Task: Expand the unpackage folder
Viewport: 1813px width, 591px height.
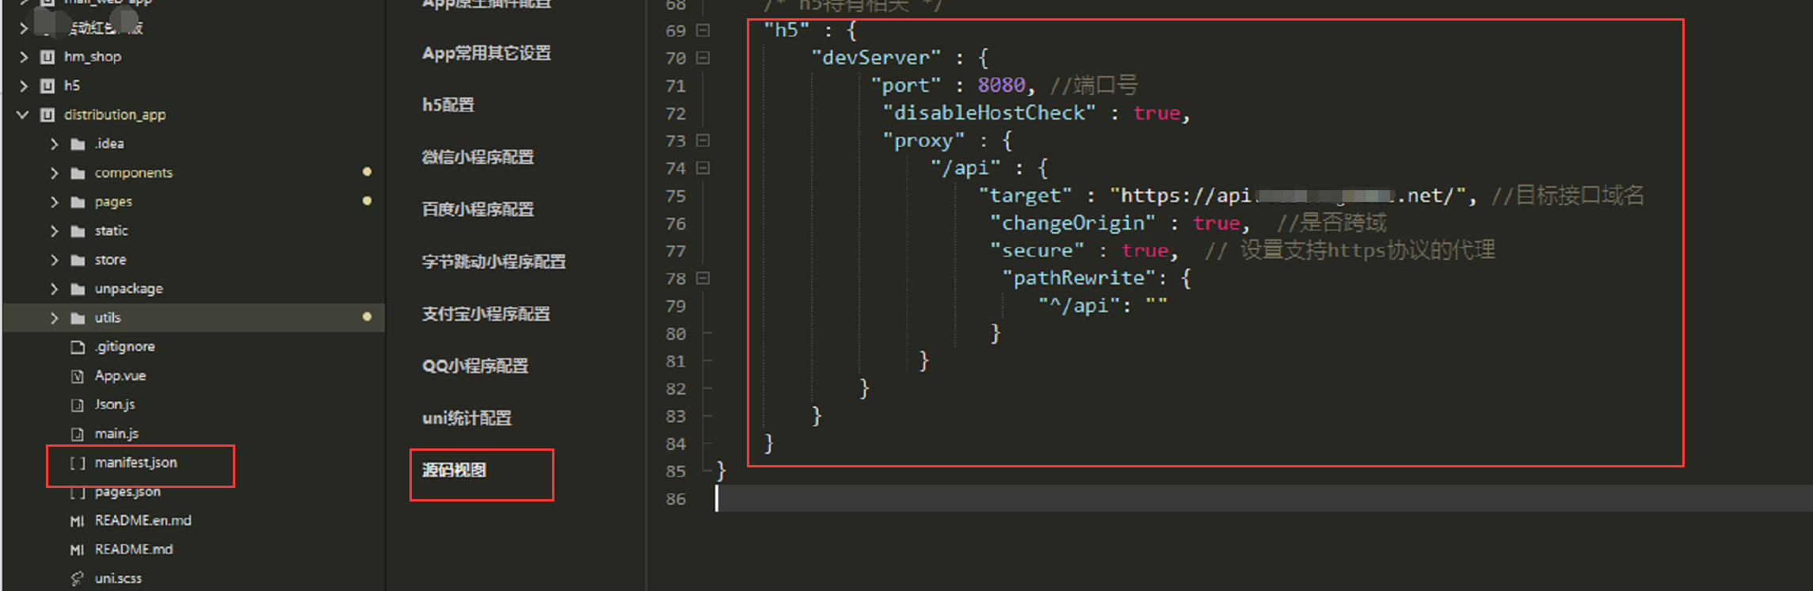Action: pyautogui.click(x=54, y=289)
